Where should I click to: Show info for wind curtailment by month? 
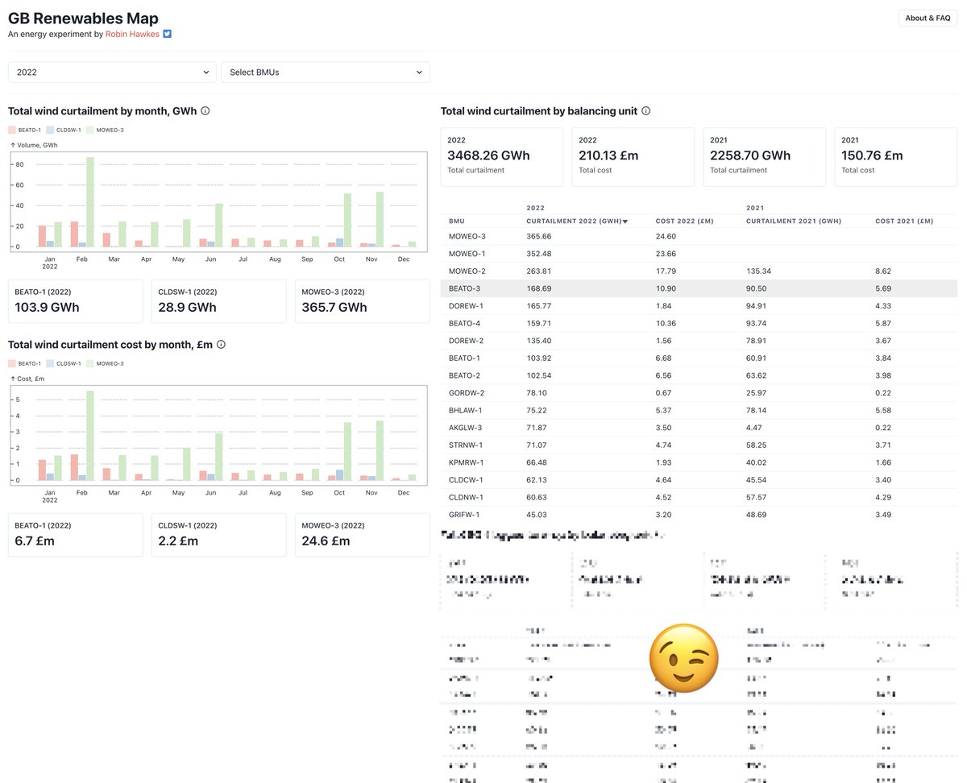205,111
